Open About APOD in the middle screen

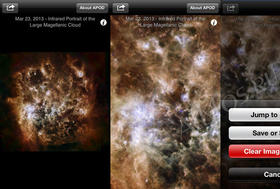point(202,8)
